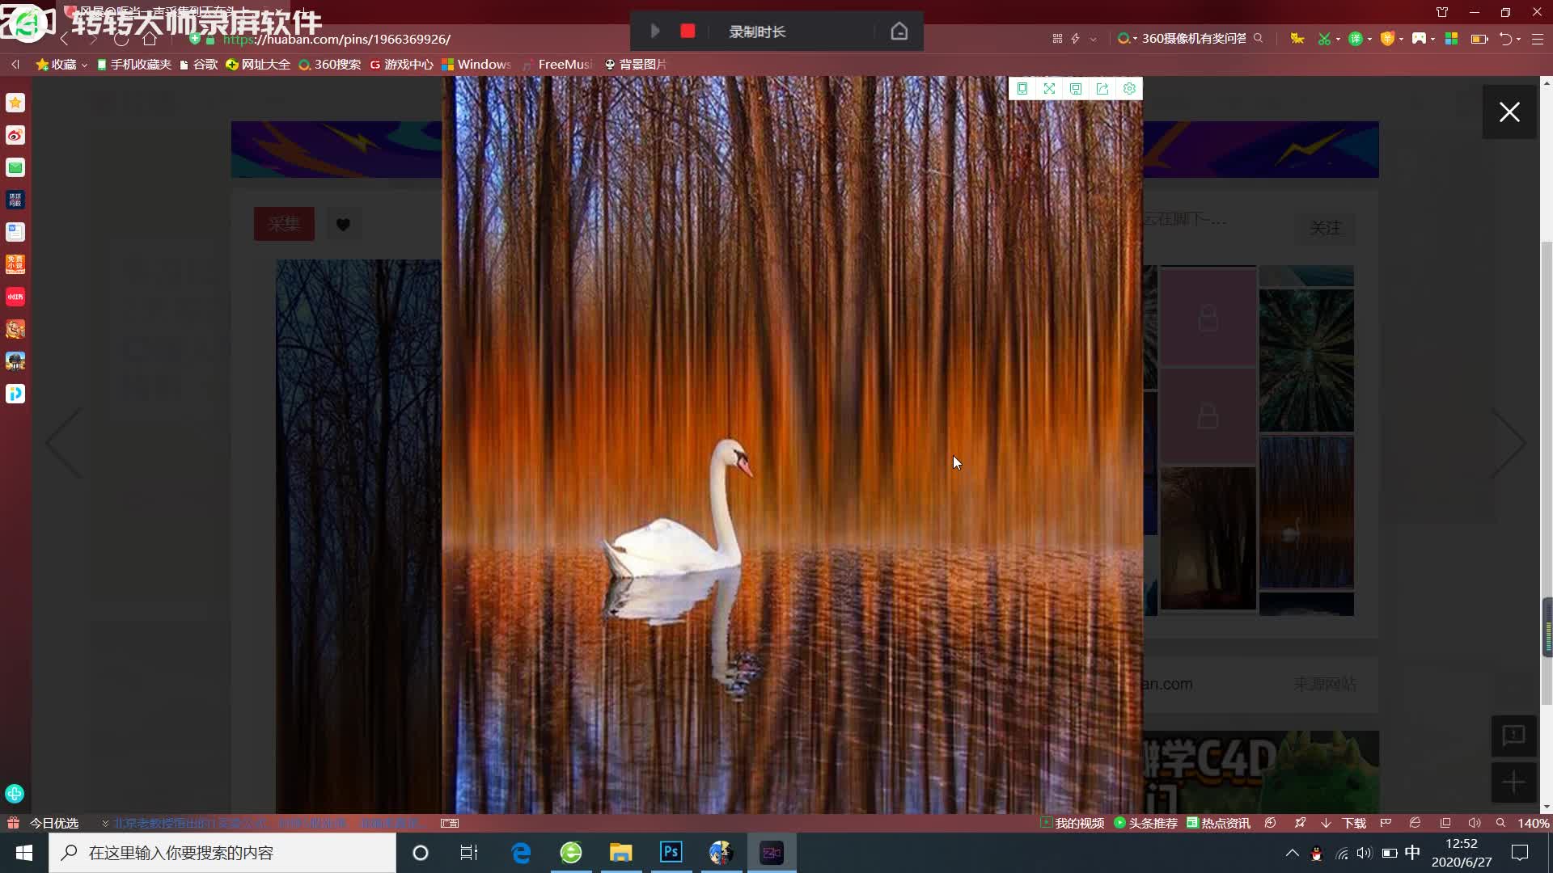This screenshot has height=873, width=1553.
Task: Open the 背景图片 bookmark
Action: pos(636,65)
